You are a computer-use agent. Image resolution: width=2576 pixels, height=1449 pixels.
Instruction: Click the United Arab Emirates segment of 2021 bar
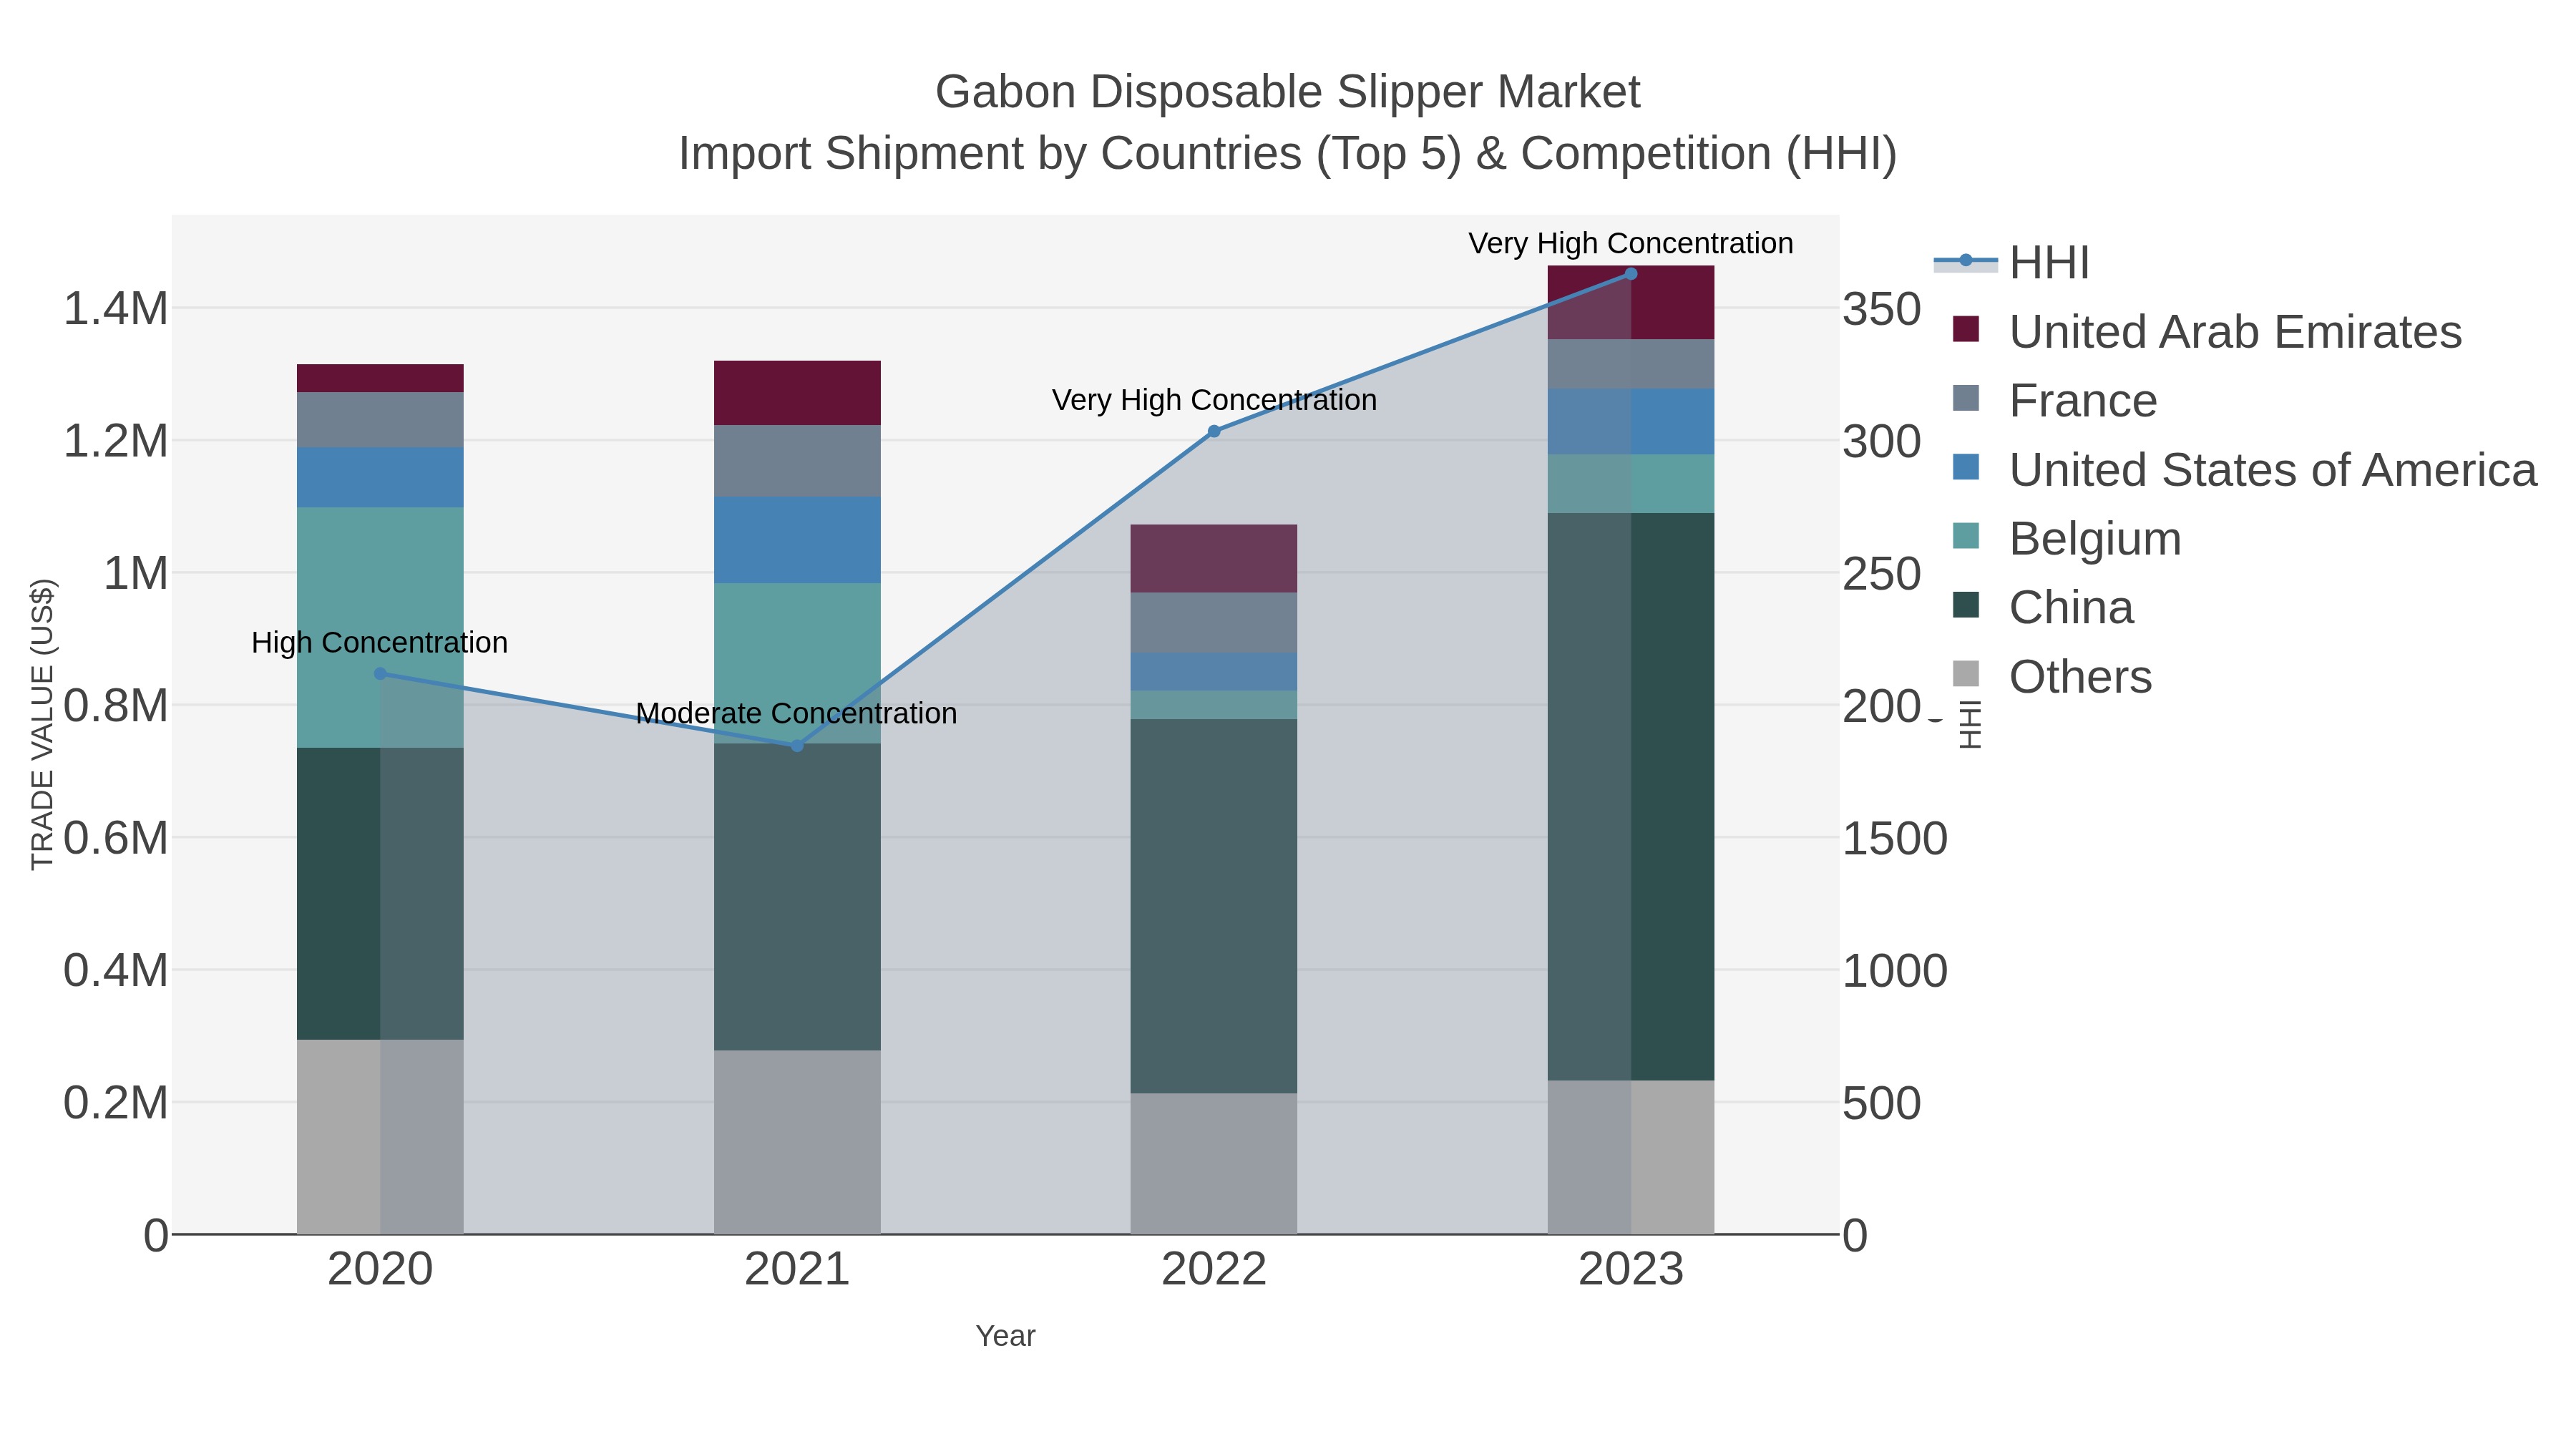pos(797,393)
